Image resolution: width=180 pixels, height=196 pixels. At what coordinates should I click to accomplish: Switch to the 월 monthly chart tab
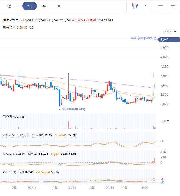(58, 6)
